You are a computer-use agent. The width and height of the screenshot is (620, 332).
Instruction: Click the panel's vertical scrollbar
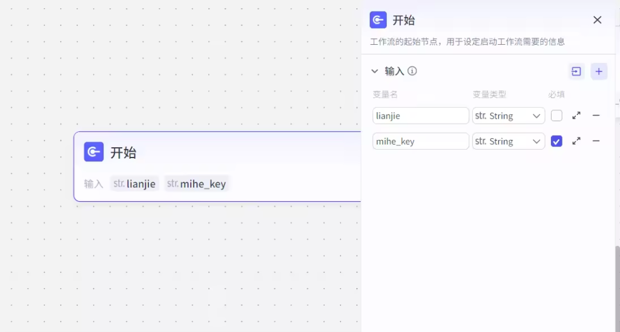click(617, 285)
